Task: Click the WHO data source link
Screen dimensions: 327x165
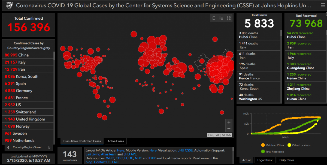Action: [x=110, y=158]
